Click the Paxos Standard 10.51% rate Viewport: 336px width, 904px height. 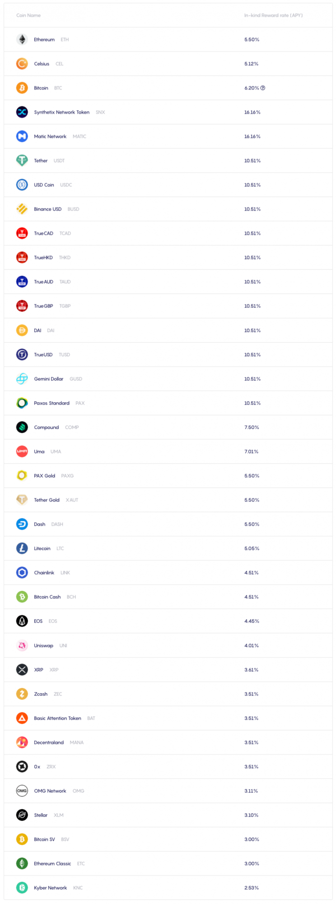tap(252, 403)
